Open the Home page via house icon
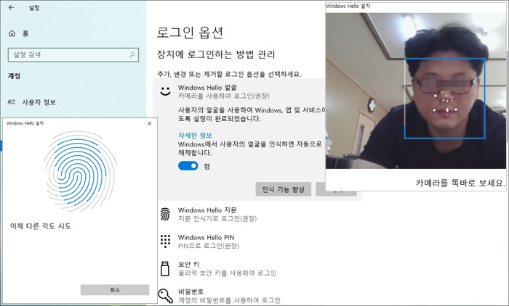 click(x=12, y=33)
